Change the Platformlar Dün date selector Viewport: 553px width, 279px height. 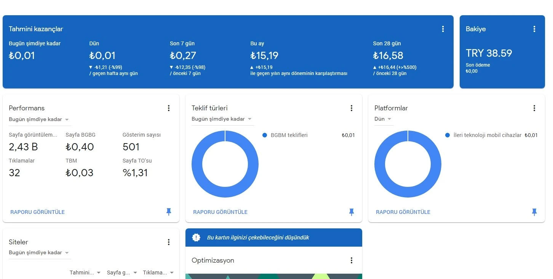click(x=382, y=119)
